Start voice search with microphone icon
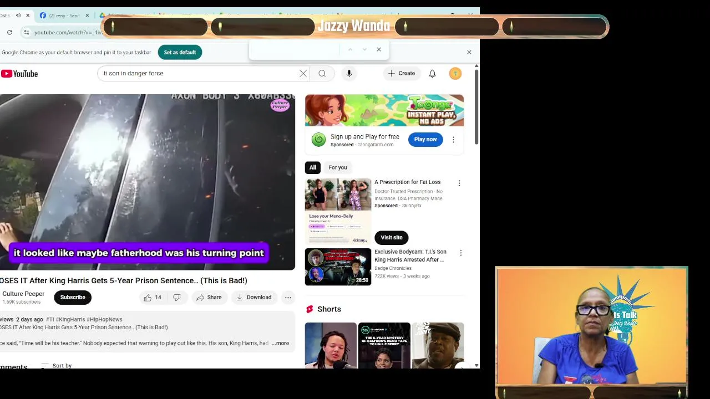The image size is (710, 399). [349, 73]
